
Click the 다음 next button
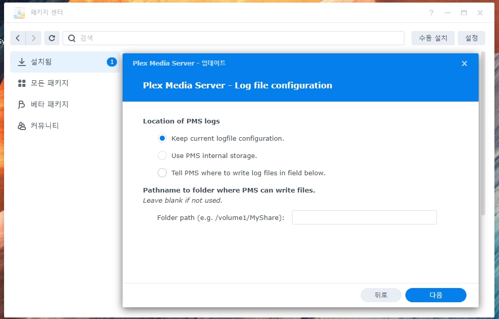pyautogui.click(x=435, y=295)
